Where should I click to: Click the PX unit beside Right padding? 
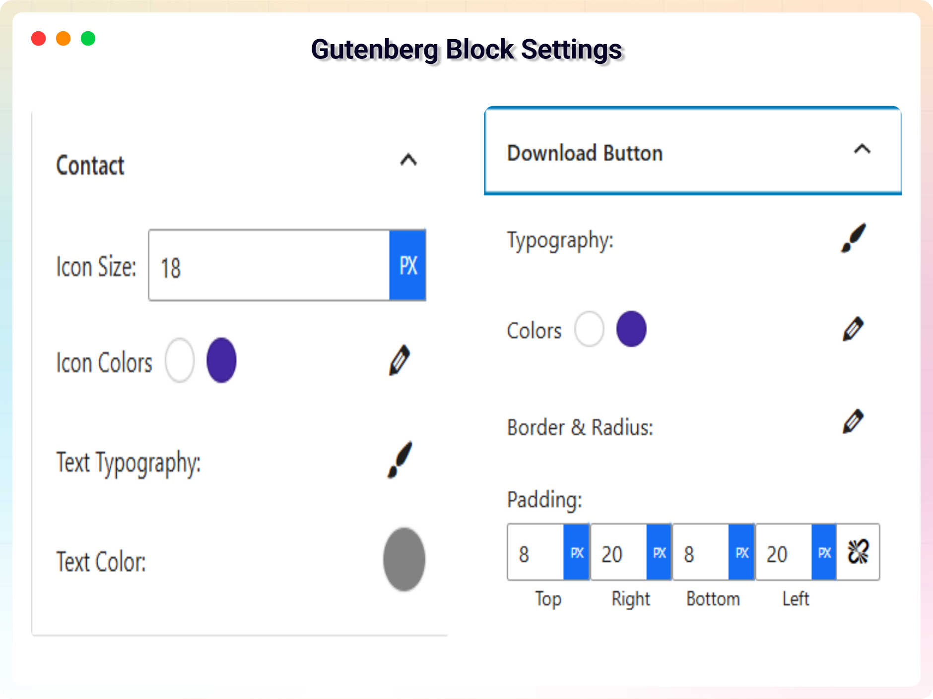tap(659, 552)
